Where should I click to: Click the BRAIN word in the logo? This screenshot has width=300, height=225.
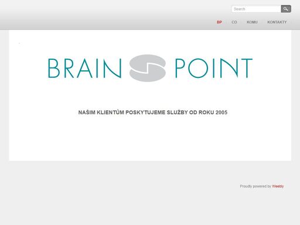85,68
